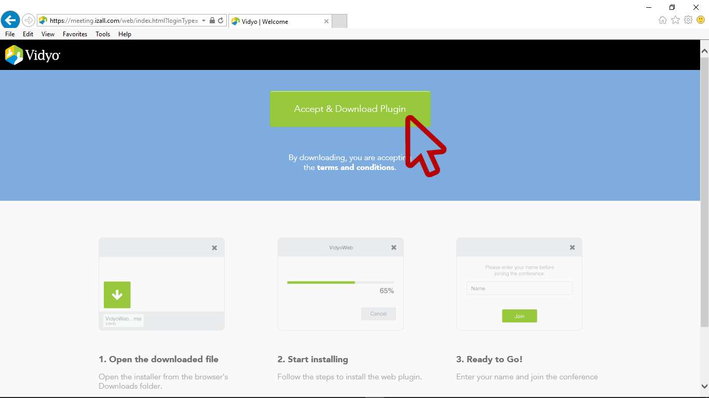Open the Help menu
The image size is (709, 398).
pyautogui.click(x=125, y=34)
